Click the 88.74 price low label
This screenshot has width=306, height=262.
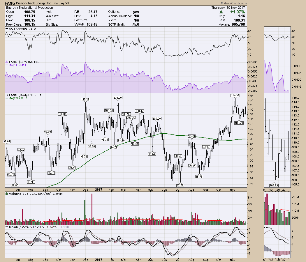(72, 168)
